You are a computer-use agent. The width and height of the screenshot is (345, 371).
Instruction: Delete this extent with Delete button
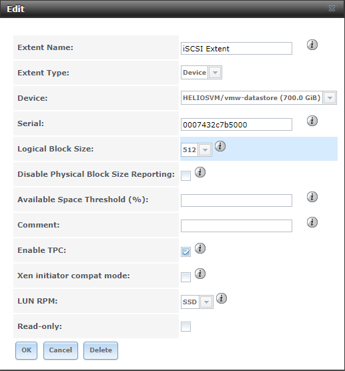[101, 350]
